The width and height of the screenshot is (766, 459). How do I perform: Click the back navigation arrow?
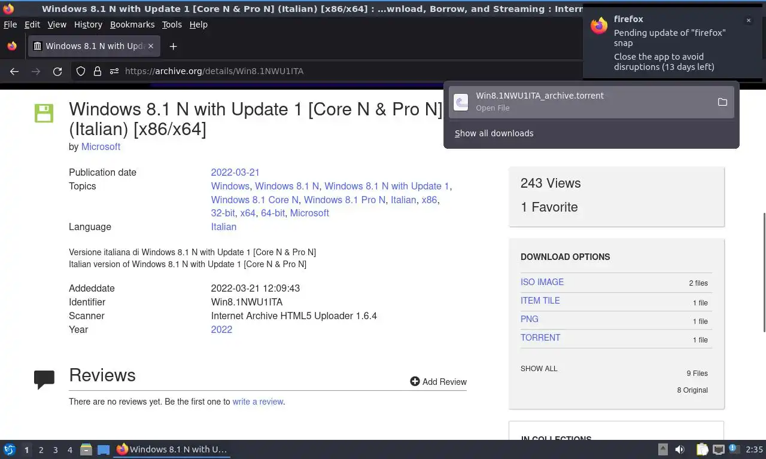tap(14, 71)
